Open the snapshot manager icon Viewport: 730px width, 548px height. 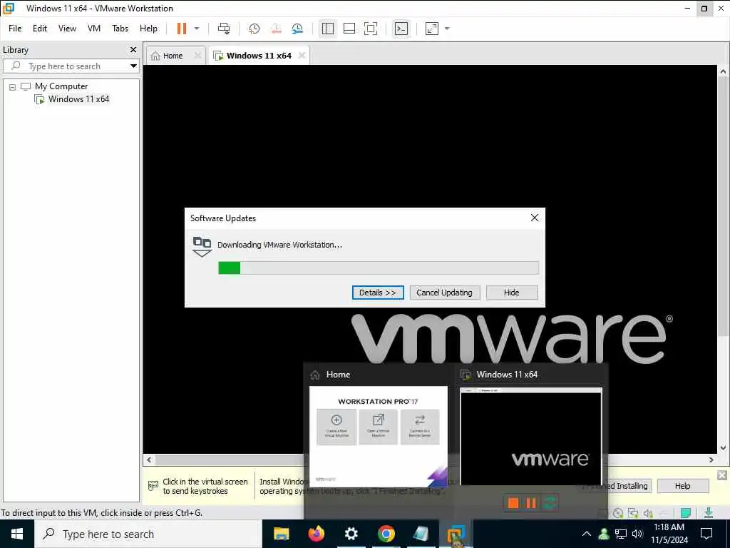pos(297,29)
